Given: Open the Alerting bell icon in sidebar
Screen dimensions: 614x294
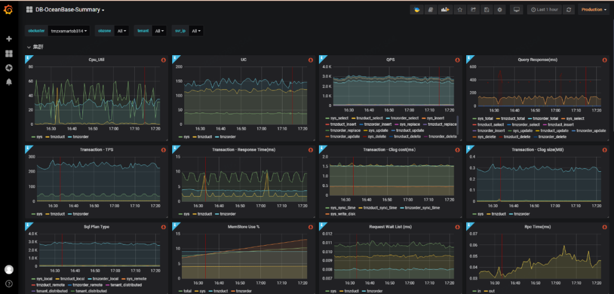Looking at the screenshot, I should point(9,82).
